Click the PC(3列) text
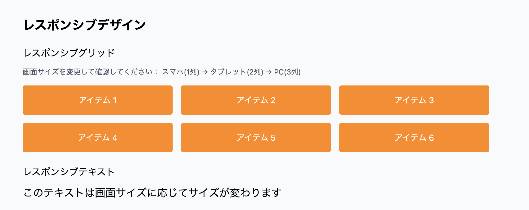 tap(287, 72)
